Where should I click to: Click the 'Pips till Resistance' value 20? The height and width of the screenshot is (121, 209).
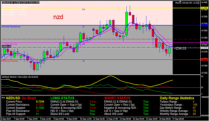(x=37, y=111)
